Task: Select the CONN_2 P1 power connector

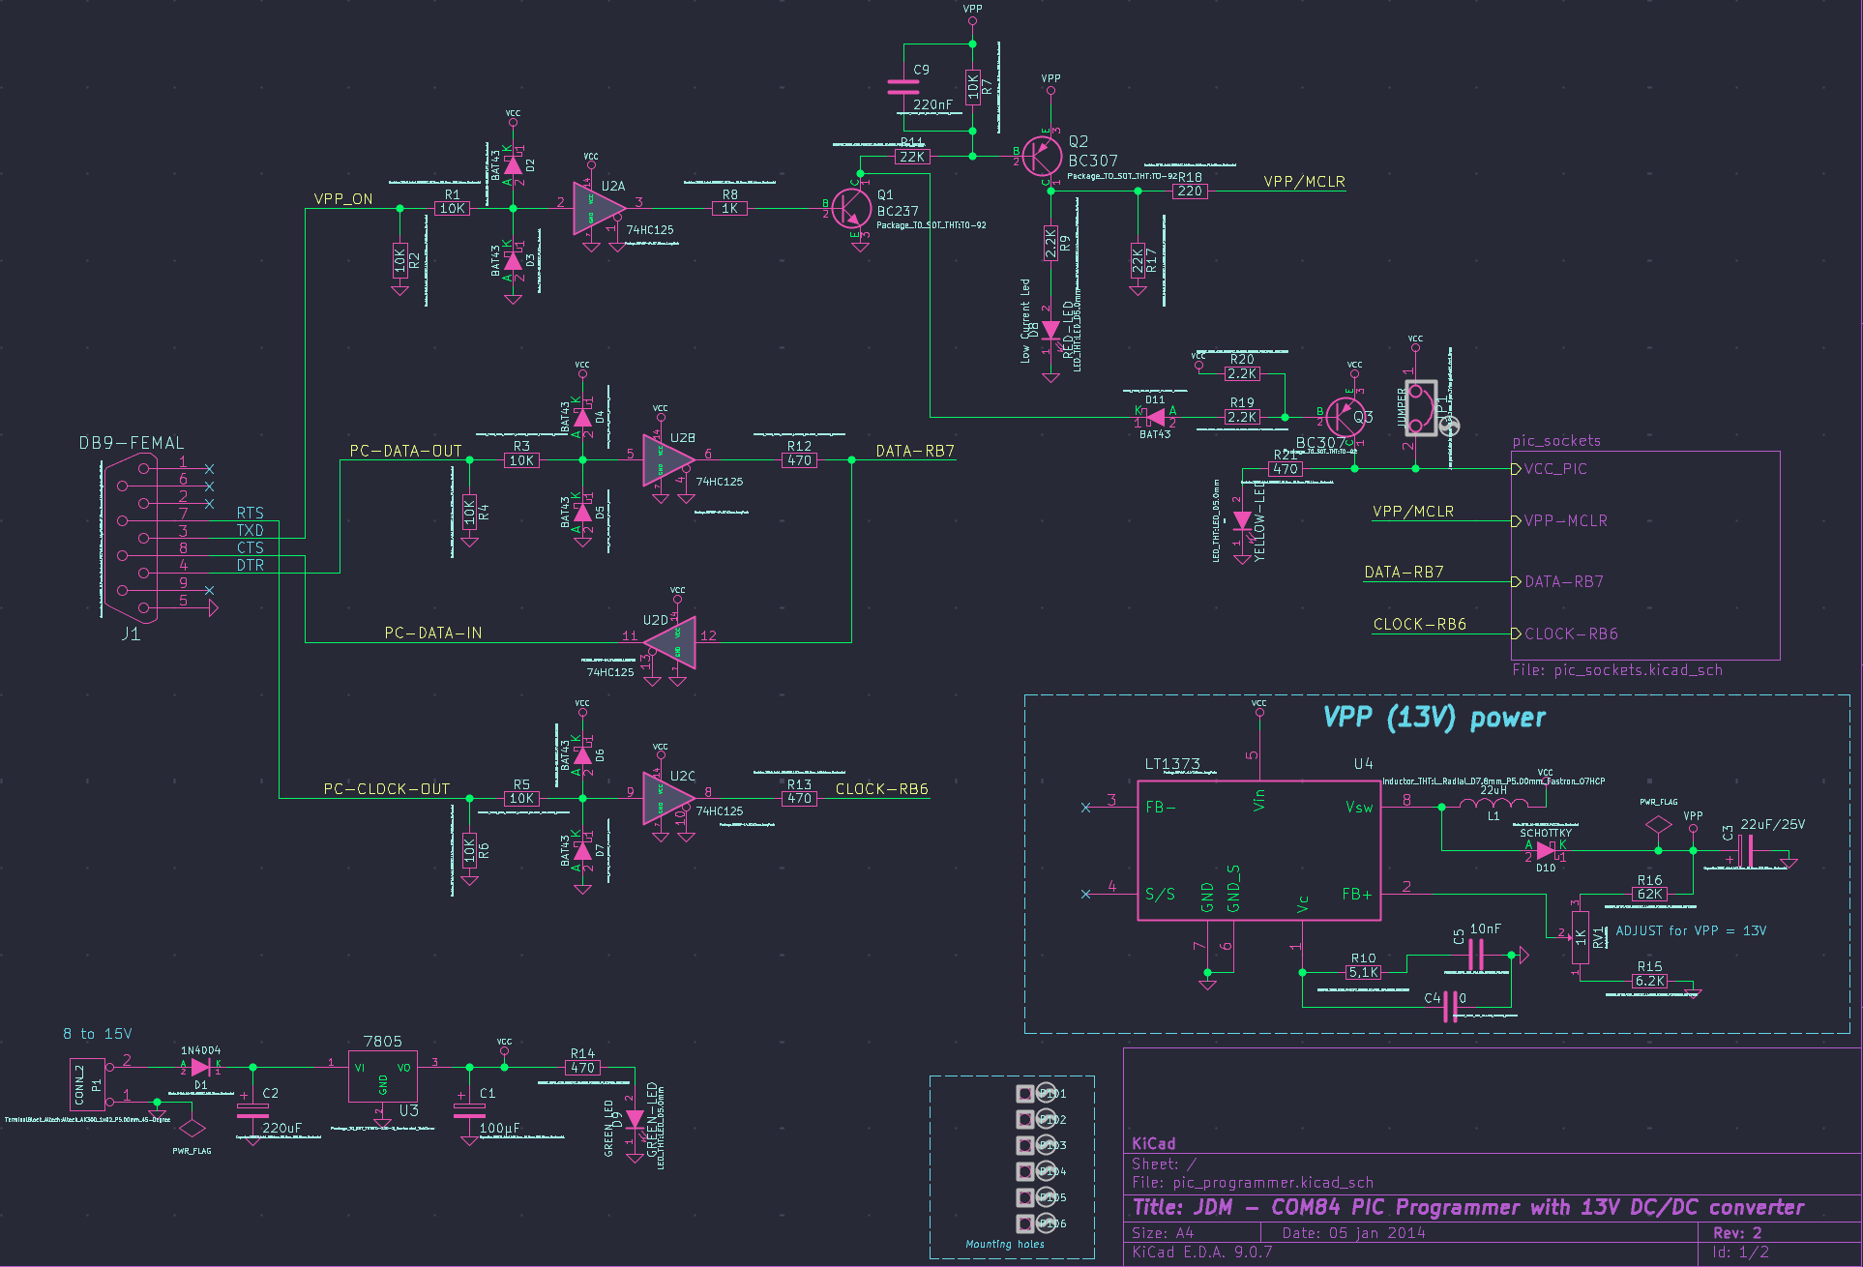Action: click(87, 1084)
